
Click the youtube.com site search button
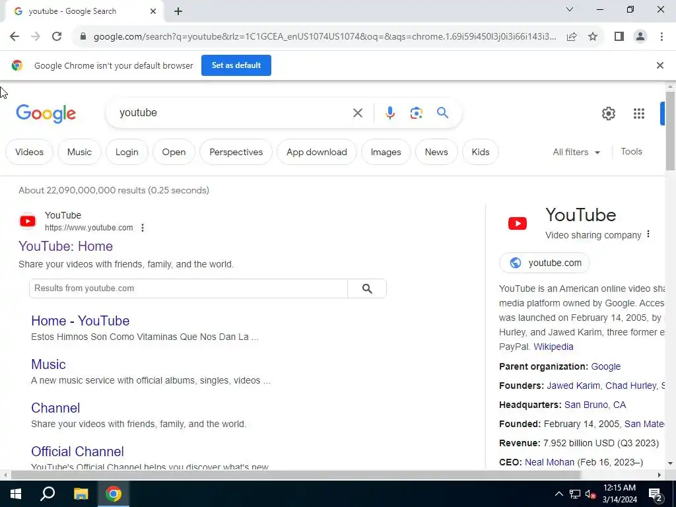(367, 288)
